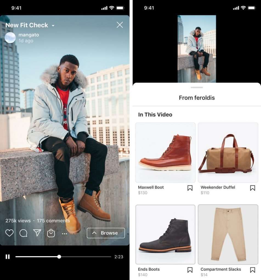261x280 pixels.
Task: Pause the video playback
Action: click(x=7, y=257)
